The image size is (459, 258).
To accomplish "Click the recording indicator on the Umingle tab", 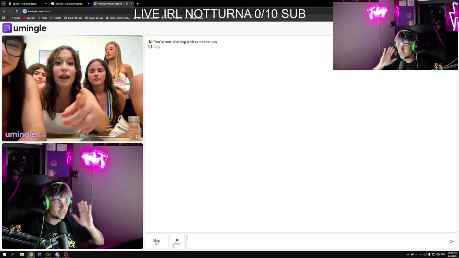I will (x=127, y=4).
